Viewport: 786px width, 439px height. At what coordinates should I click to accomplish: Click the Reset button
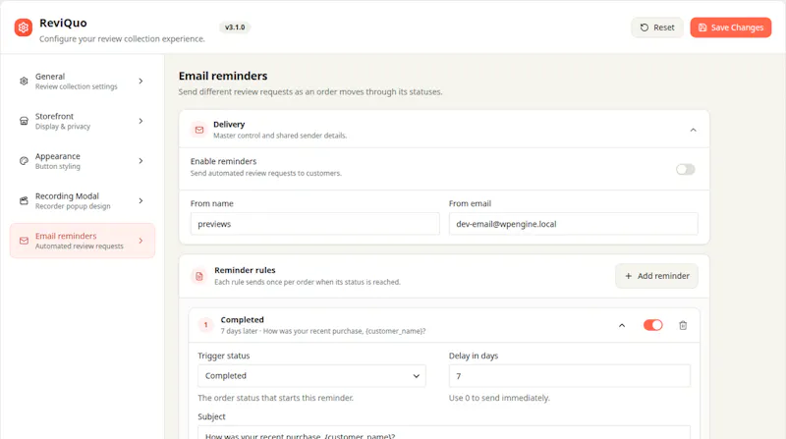coord(656,27)
